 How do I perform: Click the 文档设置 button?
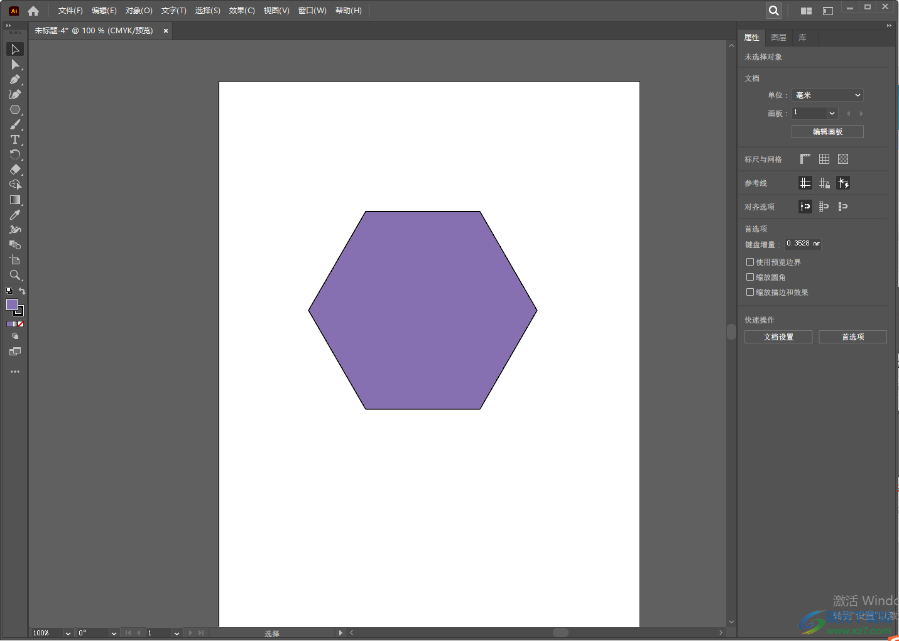pyautogui.click(x=778, y=337)
